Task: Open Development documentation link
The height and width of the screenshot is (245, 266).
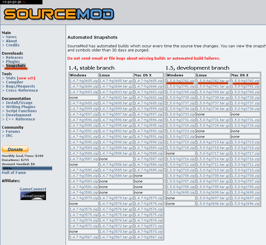Action: (x=19, y=115)
